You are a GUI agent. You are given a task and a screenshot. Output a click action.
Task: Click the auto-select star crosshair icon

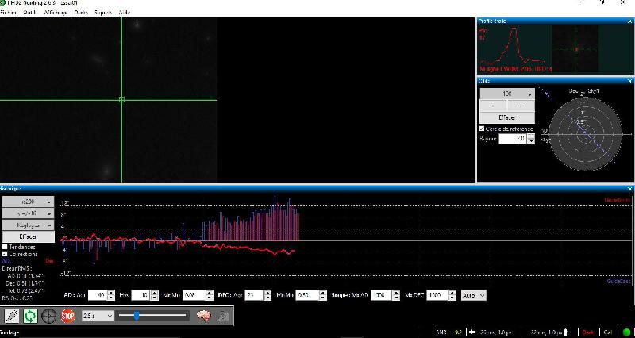(49, 316)
